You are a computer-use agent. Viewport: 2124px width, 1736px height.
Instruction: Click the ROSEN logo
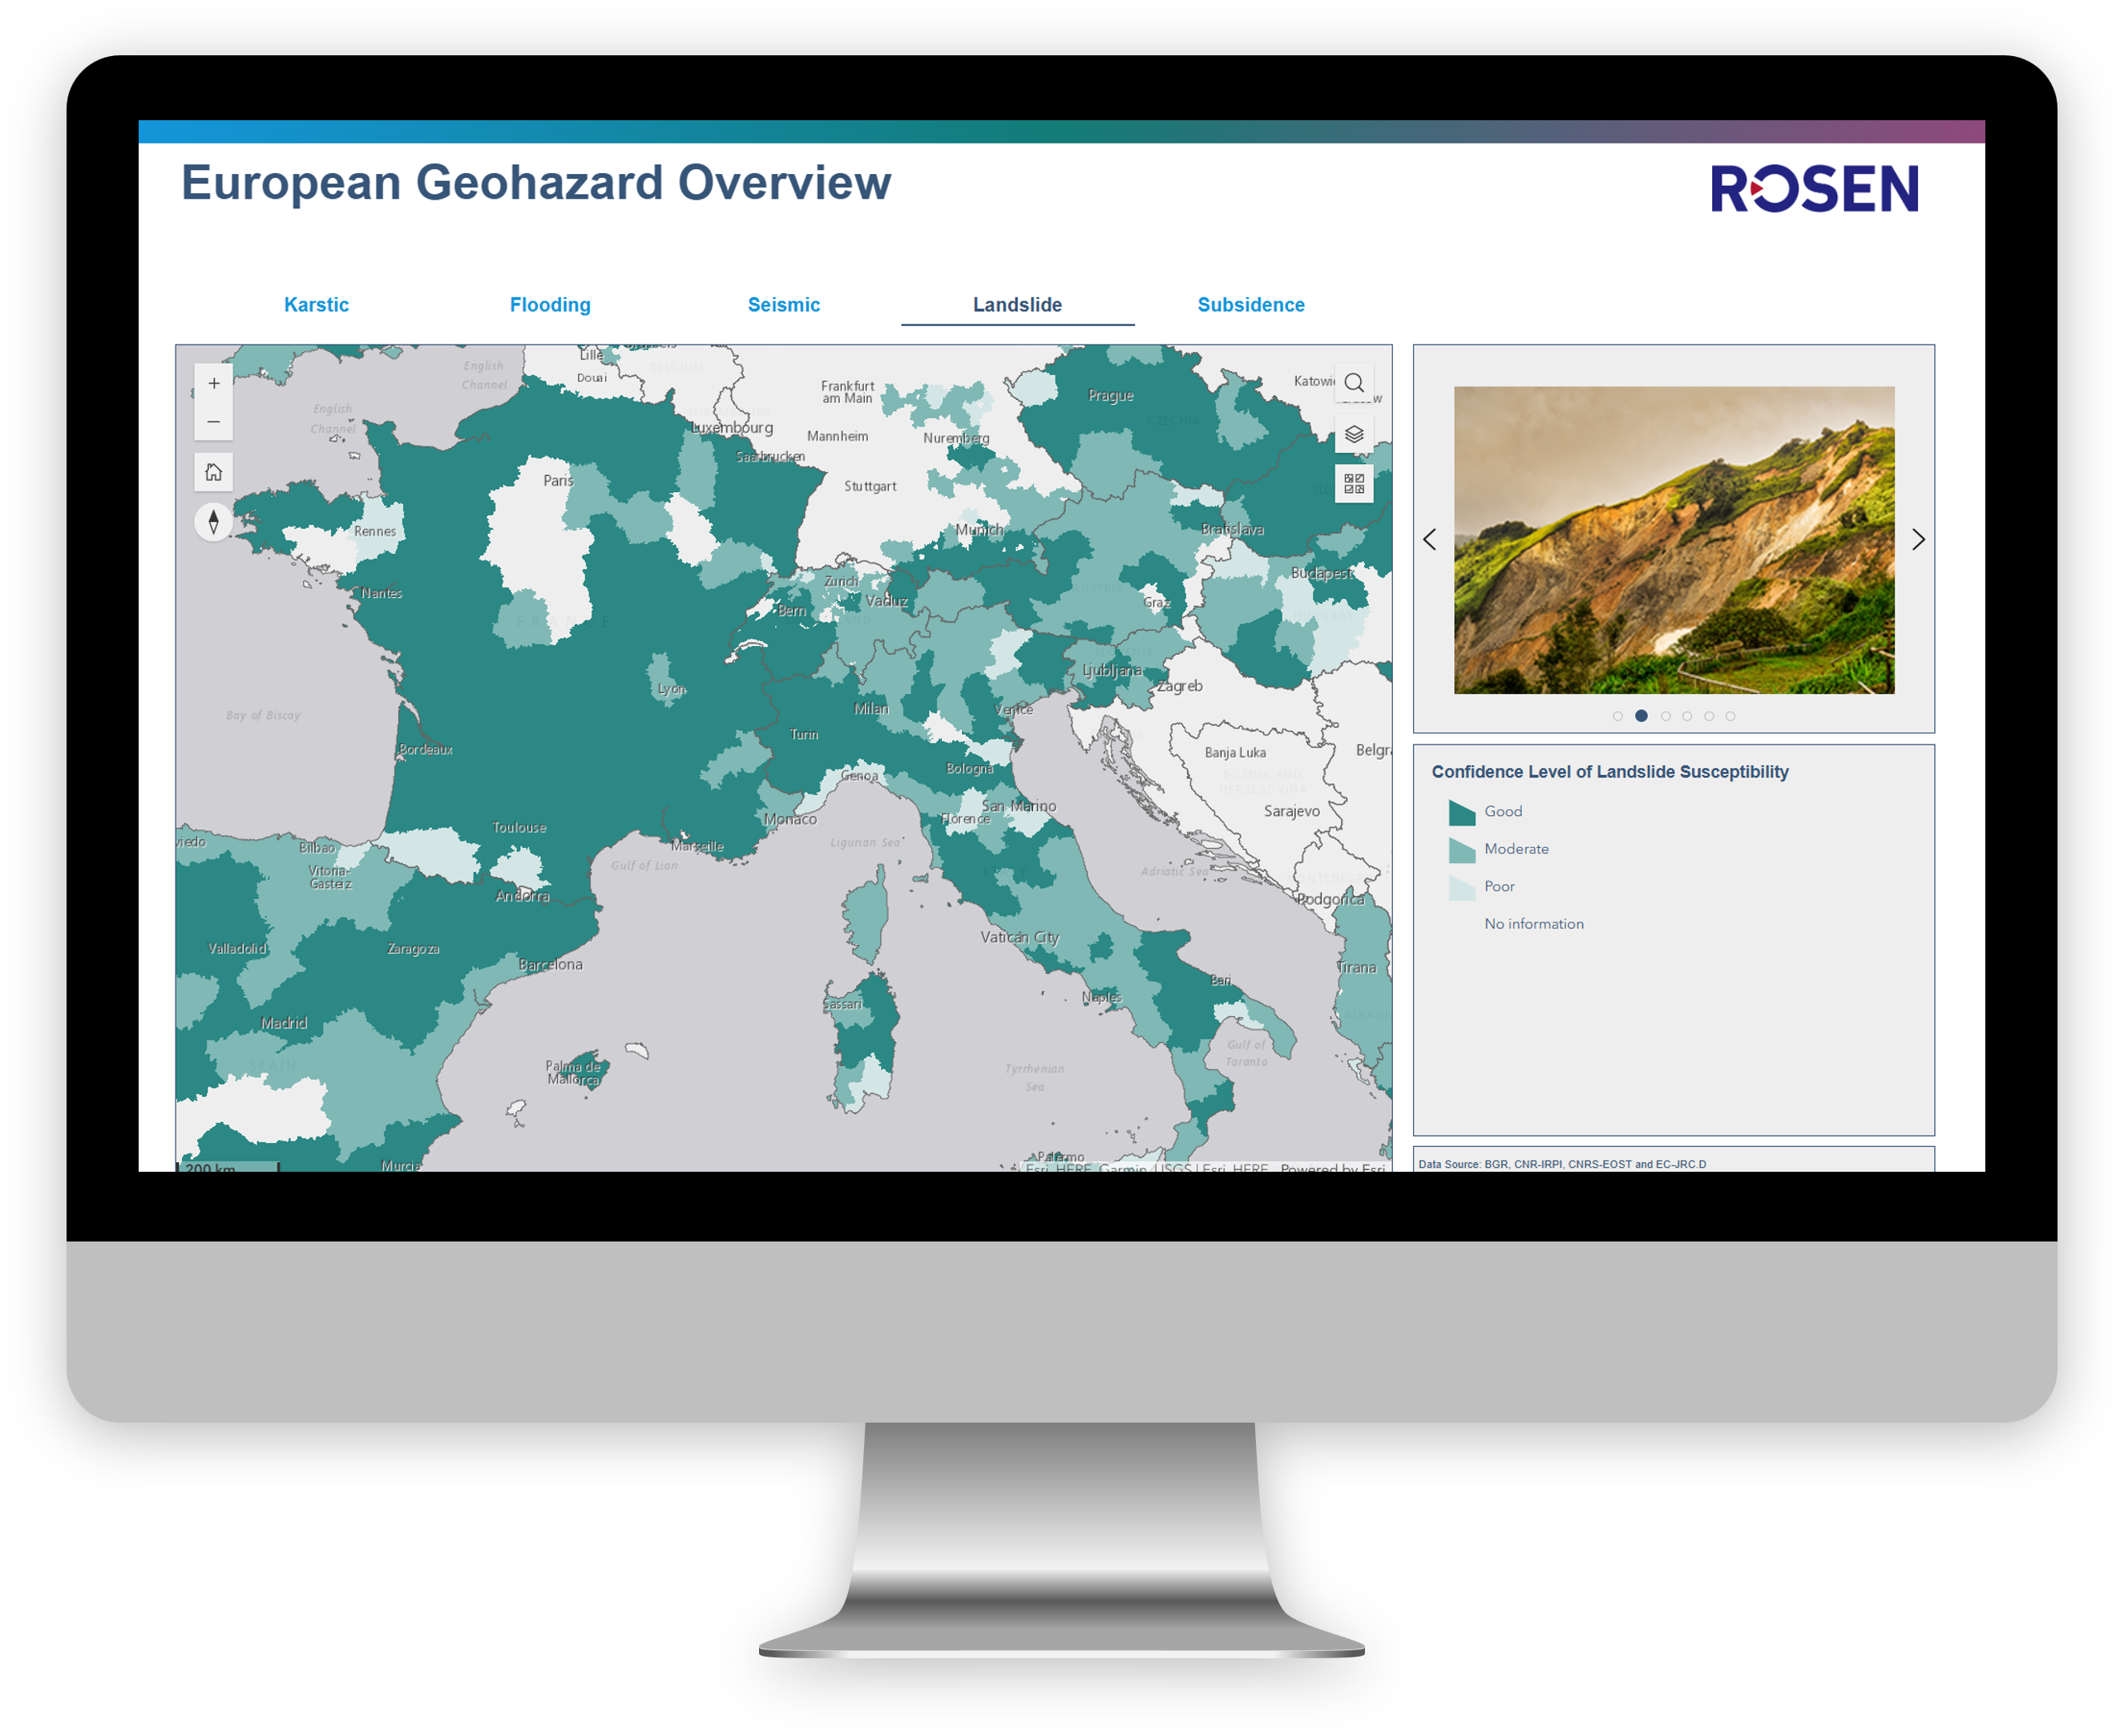tap(1813, 190)
